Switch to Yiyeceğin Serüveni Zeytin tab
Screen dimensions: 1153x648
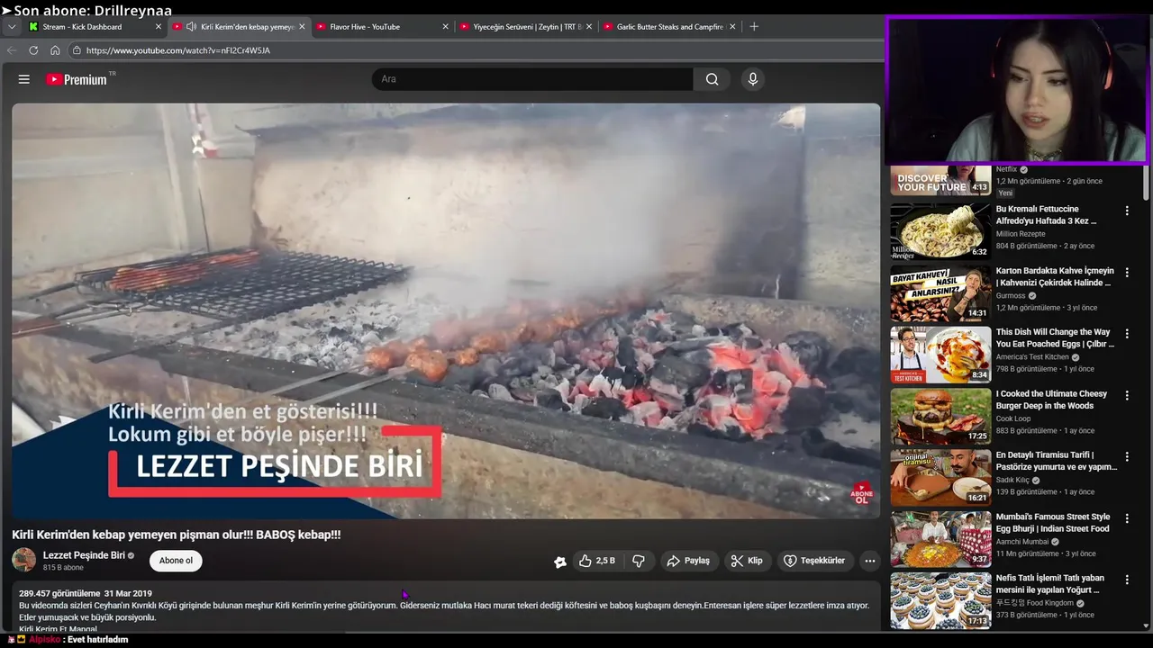point(527,27)
